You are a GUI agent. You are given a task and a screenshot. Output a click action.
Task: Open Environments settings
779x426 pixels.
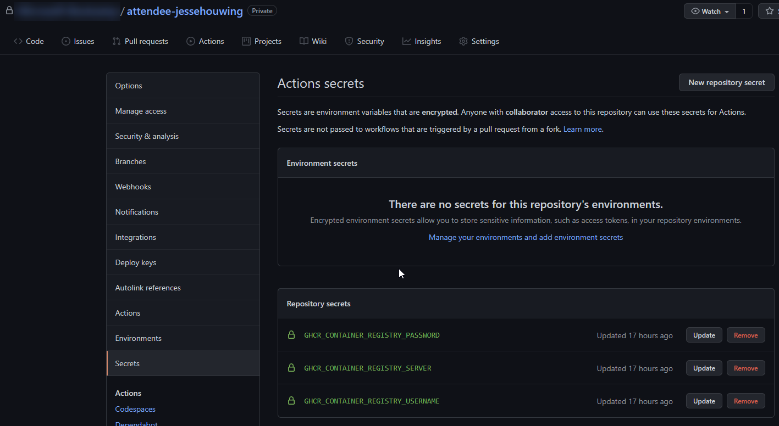click(x=183, y=338)
